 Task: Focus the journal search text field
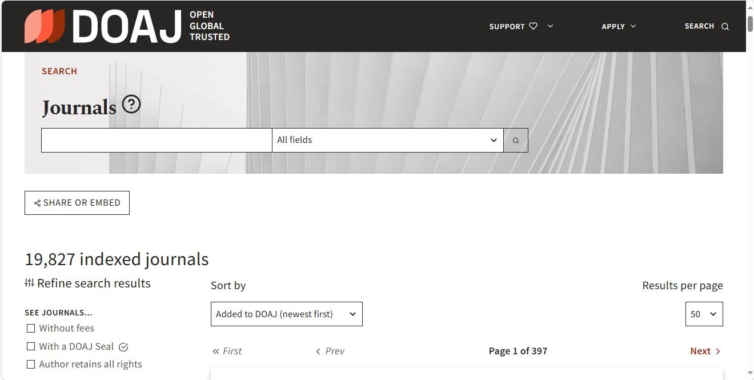tap(157, 141)
